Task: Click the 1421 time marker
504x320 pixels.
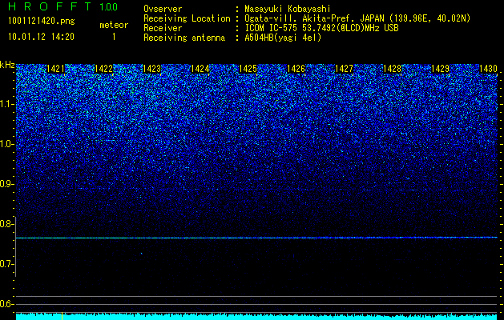Action: 55,69
